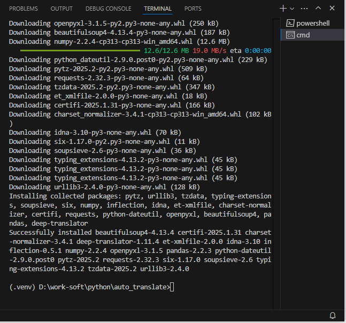Open the launch profile dropdown arrow

pyautogui.click(x=292, y=9)
